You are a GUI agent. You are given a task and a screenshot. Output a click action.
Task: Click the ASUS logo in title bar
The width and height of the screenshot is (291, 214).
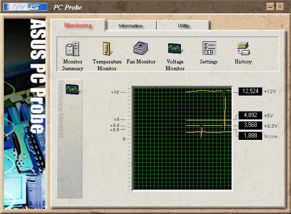pos(25,7)
